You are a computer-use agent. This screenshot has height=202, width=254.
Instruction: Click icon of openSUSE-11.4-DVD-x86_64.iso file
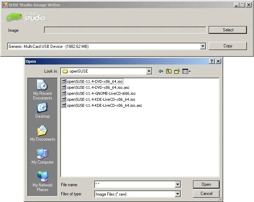[64, 81]
